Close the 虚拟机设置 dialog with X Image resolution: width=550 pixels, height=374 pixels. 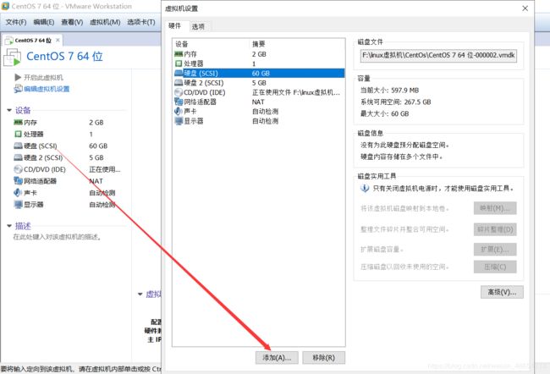pyautogui.click(x=525, y=8)
